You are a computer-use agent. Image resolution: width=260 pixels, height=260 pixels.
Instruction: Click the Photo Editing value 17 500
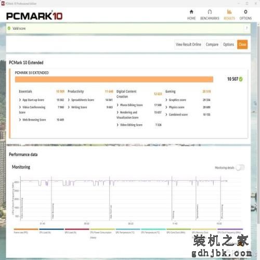click(158, 105)
